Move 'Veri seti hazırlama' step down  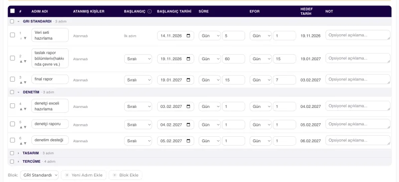(x=25, y=38)
